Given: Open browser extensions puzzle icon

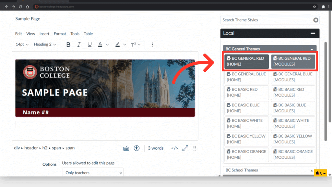Looking at the screenshot, I should (x=323, y=7).
